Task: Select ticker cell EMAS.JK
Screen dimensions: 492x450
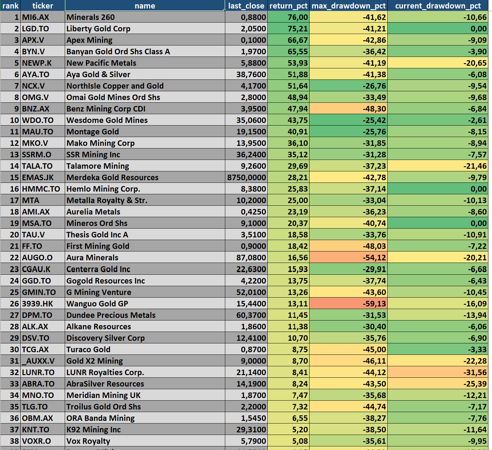Action: 43,178
